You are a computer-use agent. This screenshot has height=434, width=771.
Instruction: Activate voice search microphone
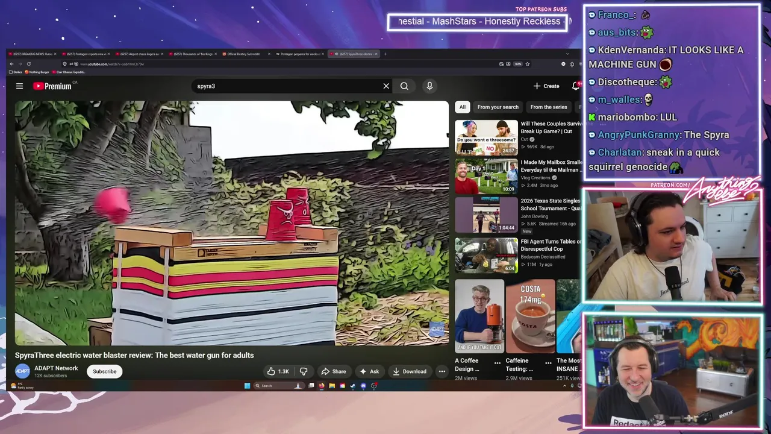[429, 86]
